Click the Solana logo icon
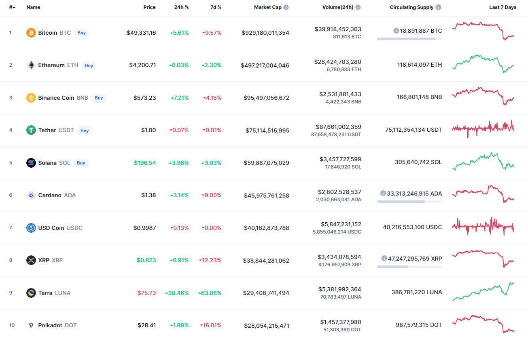Screen dimensions: 528x339 31,163
